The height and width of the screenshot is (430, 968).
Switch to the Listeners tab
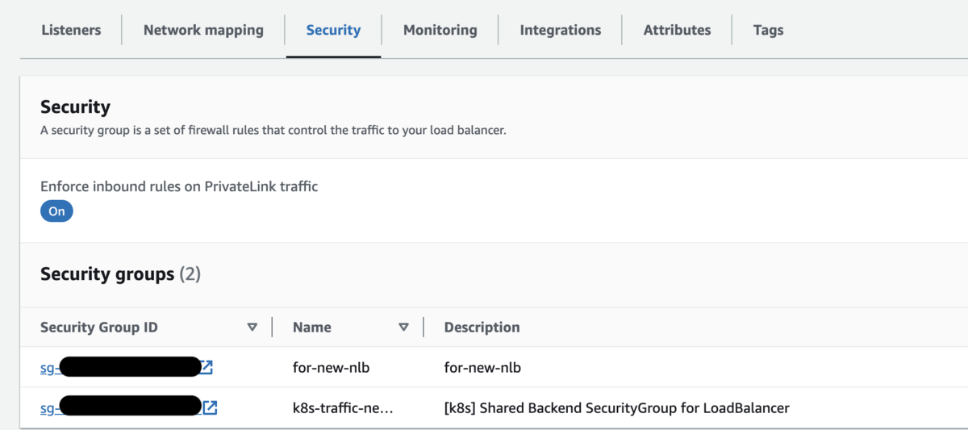[x=71, y=30]
